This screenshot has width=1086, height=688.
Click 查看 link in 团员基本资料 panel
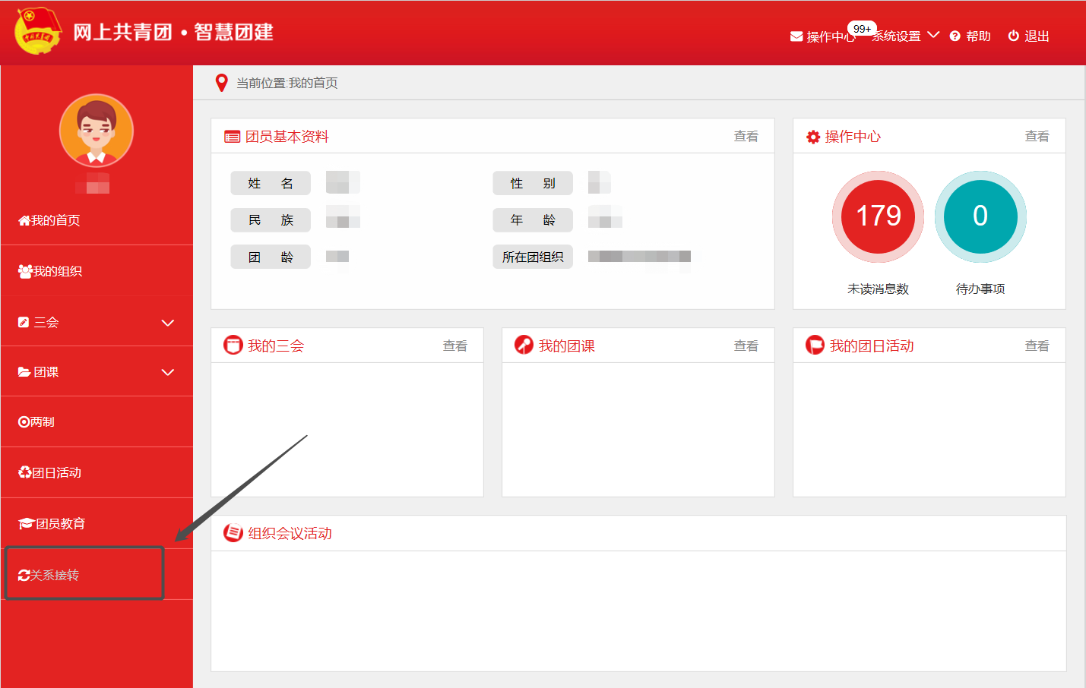coord(746,137)
